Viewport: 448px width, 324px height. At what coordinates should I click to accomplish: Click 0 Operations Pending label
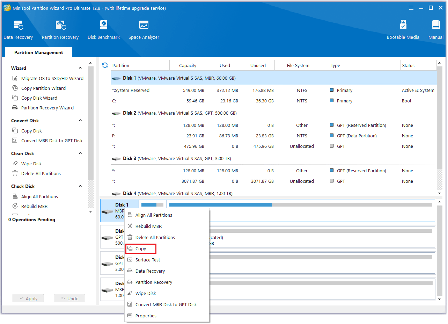click(x=32, y=219)
